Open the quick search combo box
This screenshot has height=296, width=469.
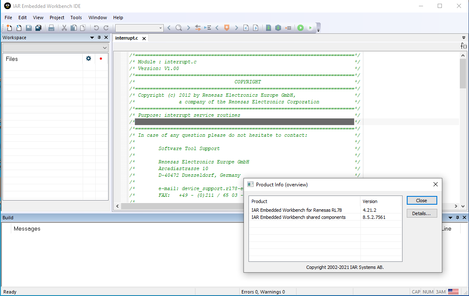tap(139, 28)
